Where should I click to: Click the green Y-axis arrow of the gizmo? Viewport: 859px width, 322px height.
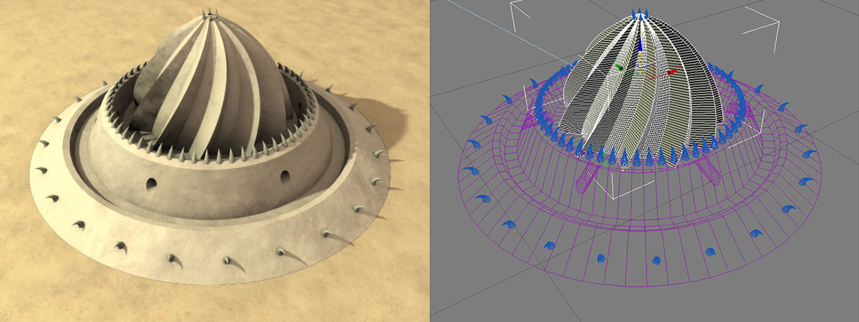click(619, 66)
